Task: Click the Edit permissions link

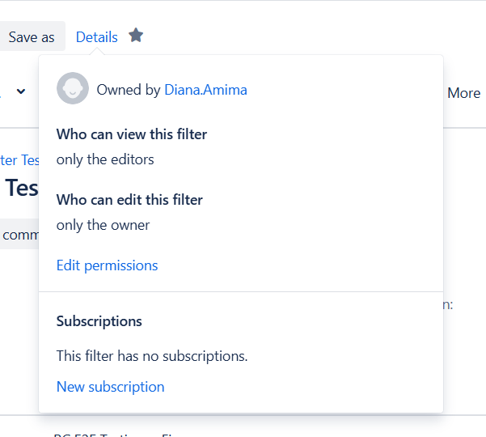Action: pos(107,265)
